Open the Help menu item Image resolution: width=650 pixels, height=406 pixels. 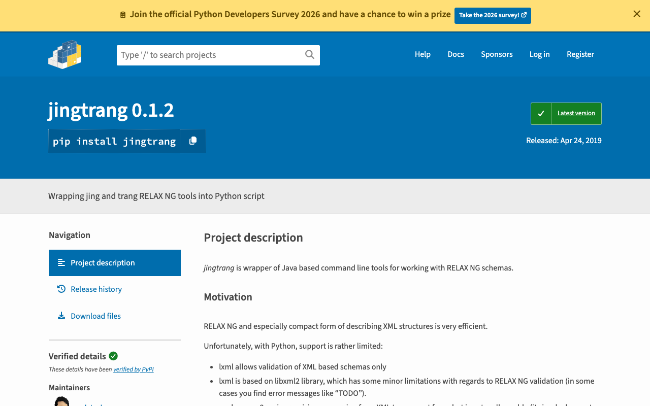(422, 54)
